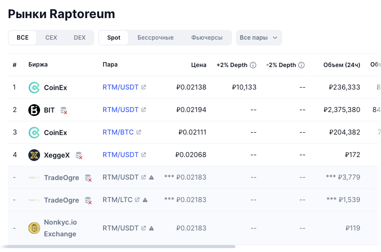Open TradeOgre RTM/USDT pair link
Image resolution: width=381 pixels, height=252 pixels.
(121, 177)
